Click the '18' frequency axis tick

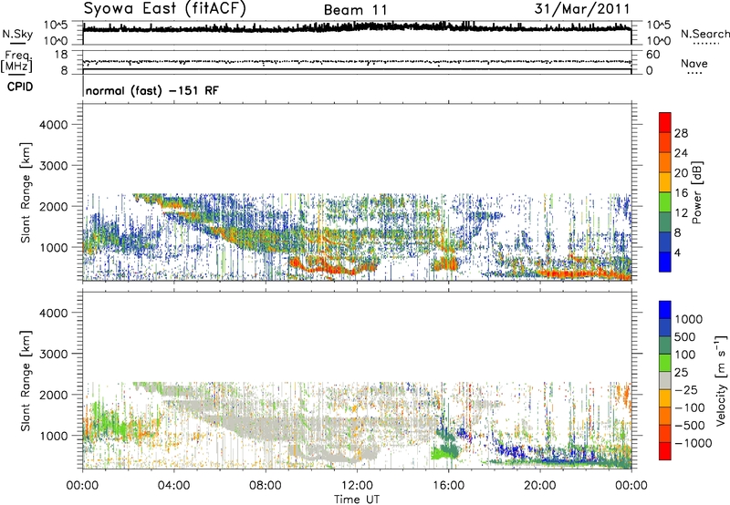61,54
